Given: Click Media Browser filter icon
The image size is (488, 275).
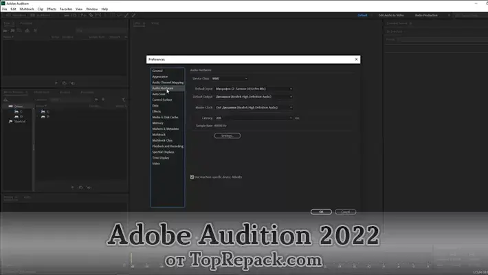Looking at the screenshot, I should pyautogui.click(x=124, y=100).
